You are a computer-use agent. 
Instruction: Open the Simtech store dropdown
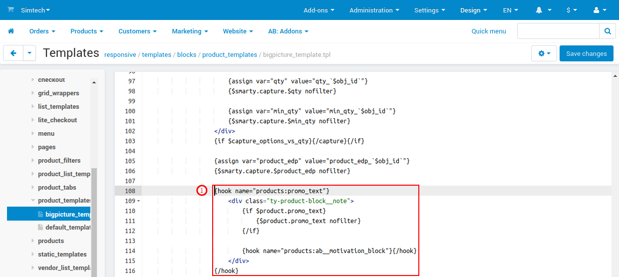35,10
